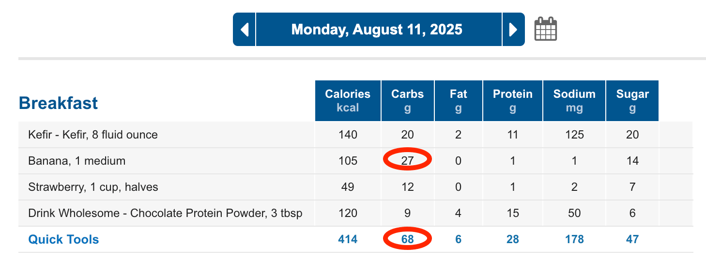Go to next day with right arrow

513,30
